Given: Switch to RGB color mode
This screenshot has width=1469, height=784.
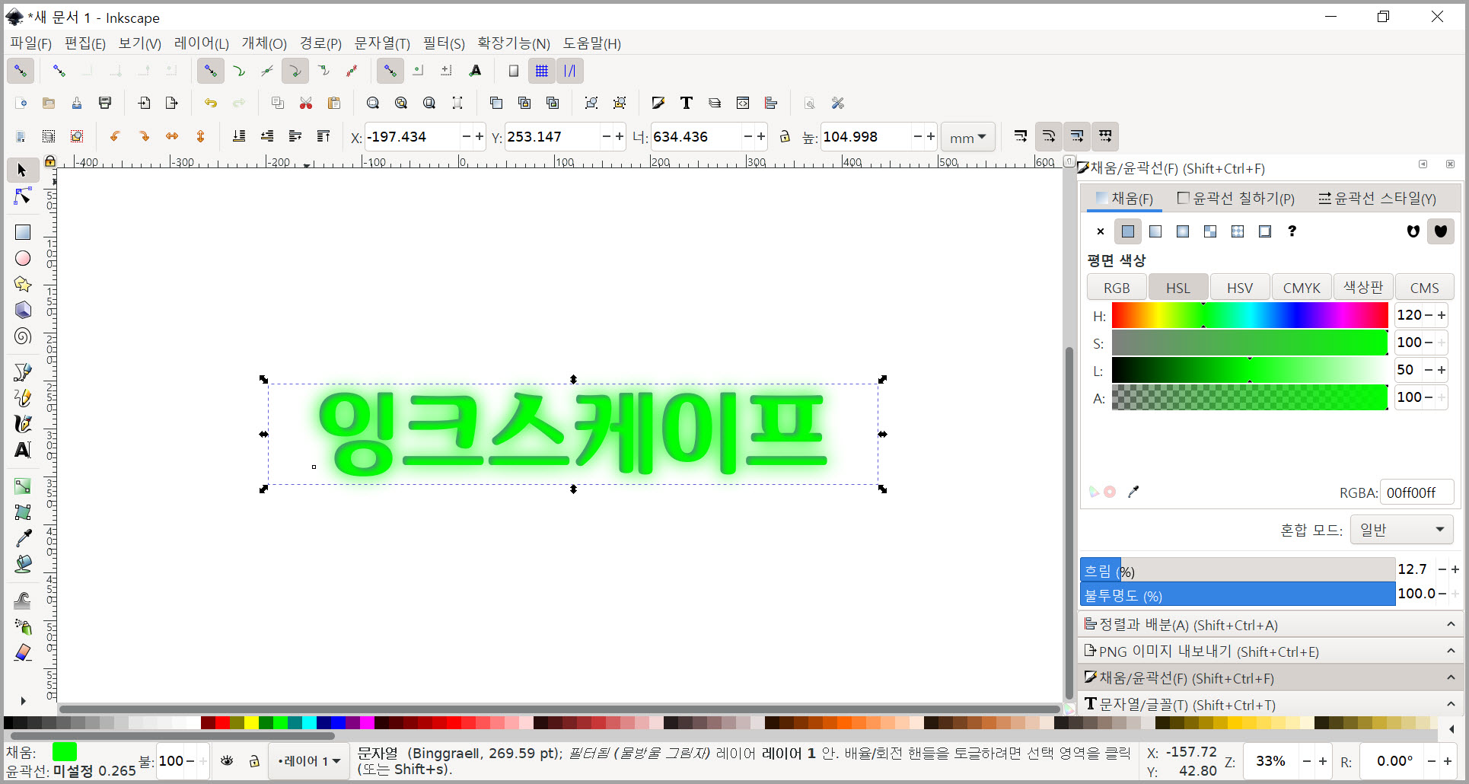Looking at the screenshot, I should 1117,288.
